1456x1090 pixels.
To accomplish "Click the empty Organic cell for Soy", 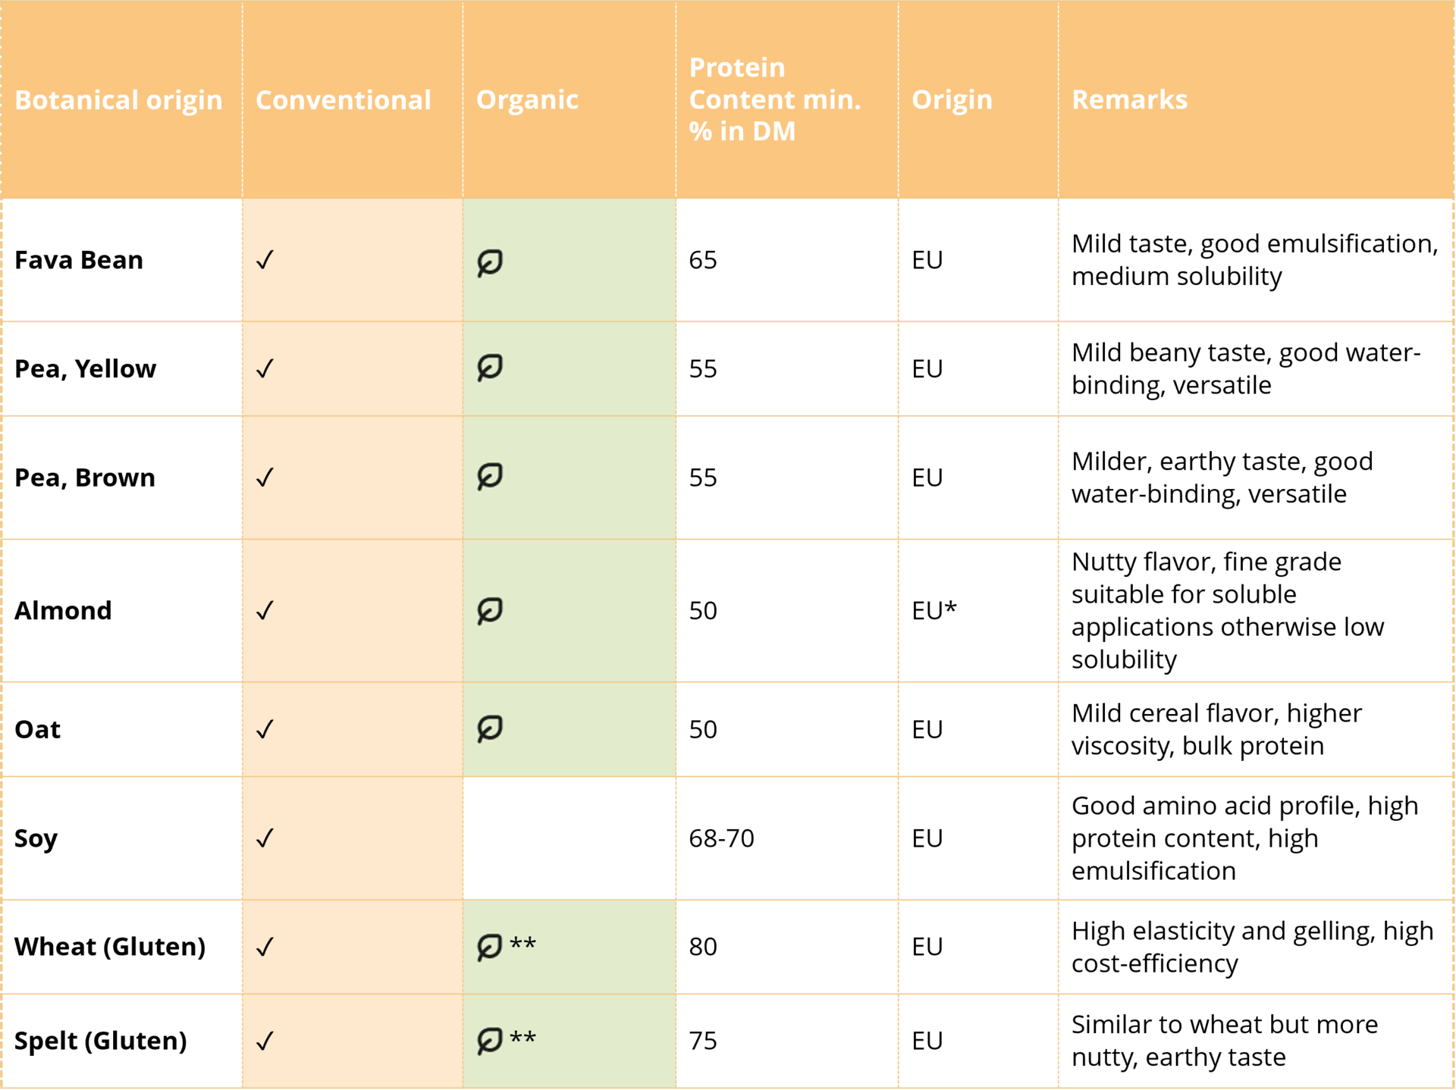I will pyautogui.click(x=569, y=838).
